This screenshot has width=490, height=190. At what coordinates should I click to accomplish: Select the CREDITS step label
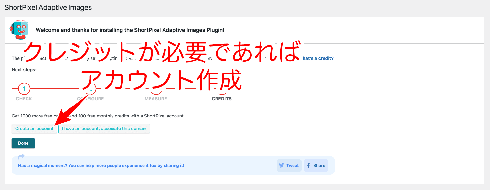222,99
